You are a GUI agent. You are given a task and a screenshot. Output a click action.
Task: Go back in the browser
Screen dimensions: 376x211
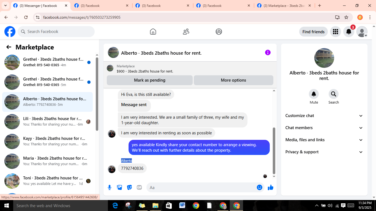tap(6, 17)
